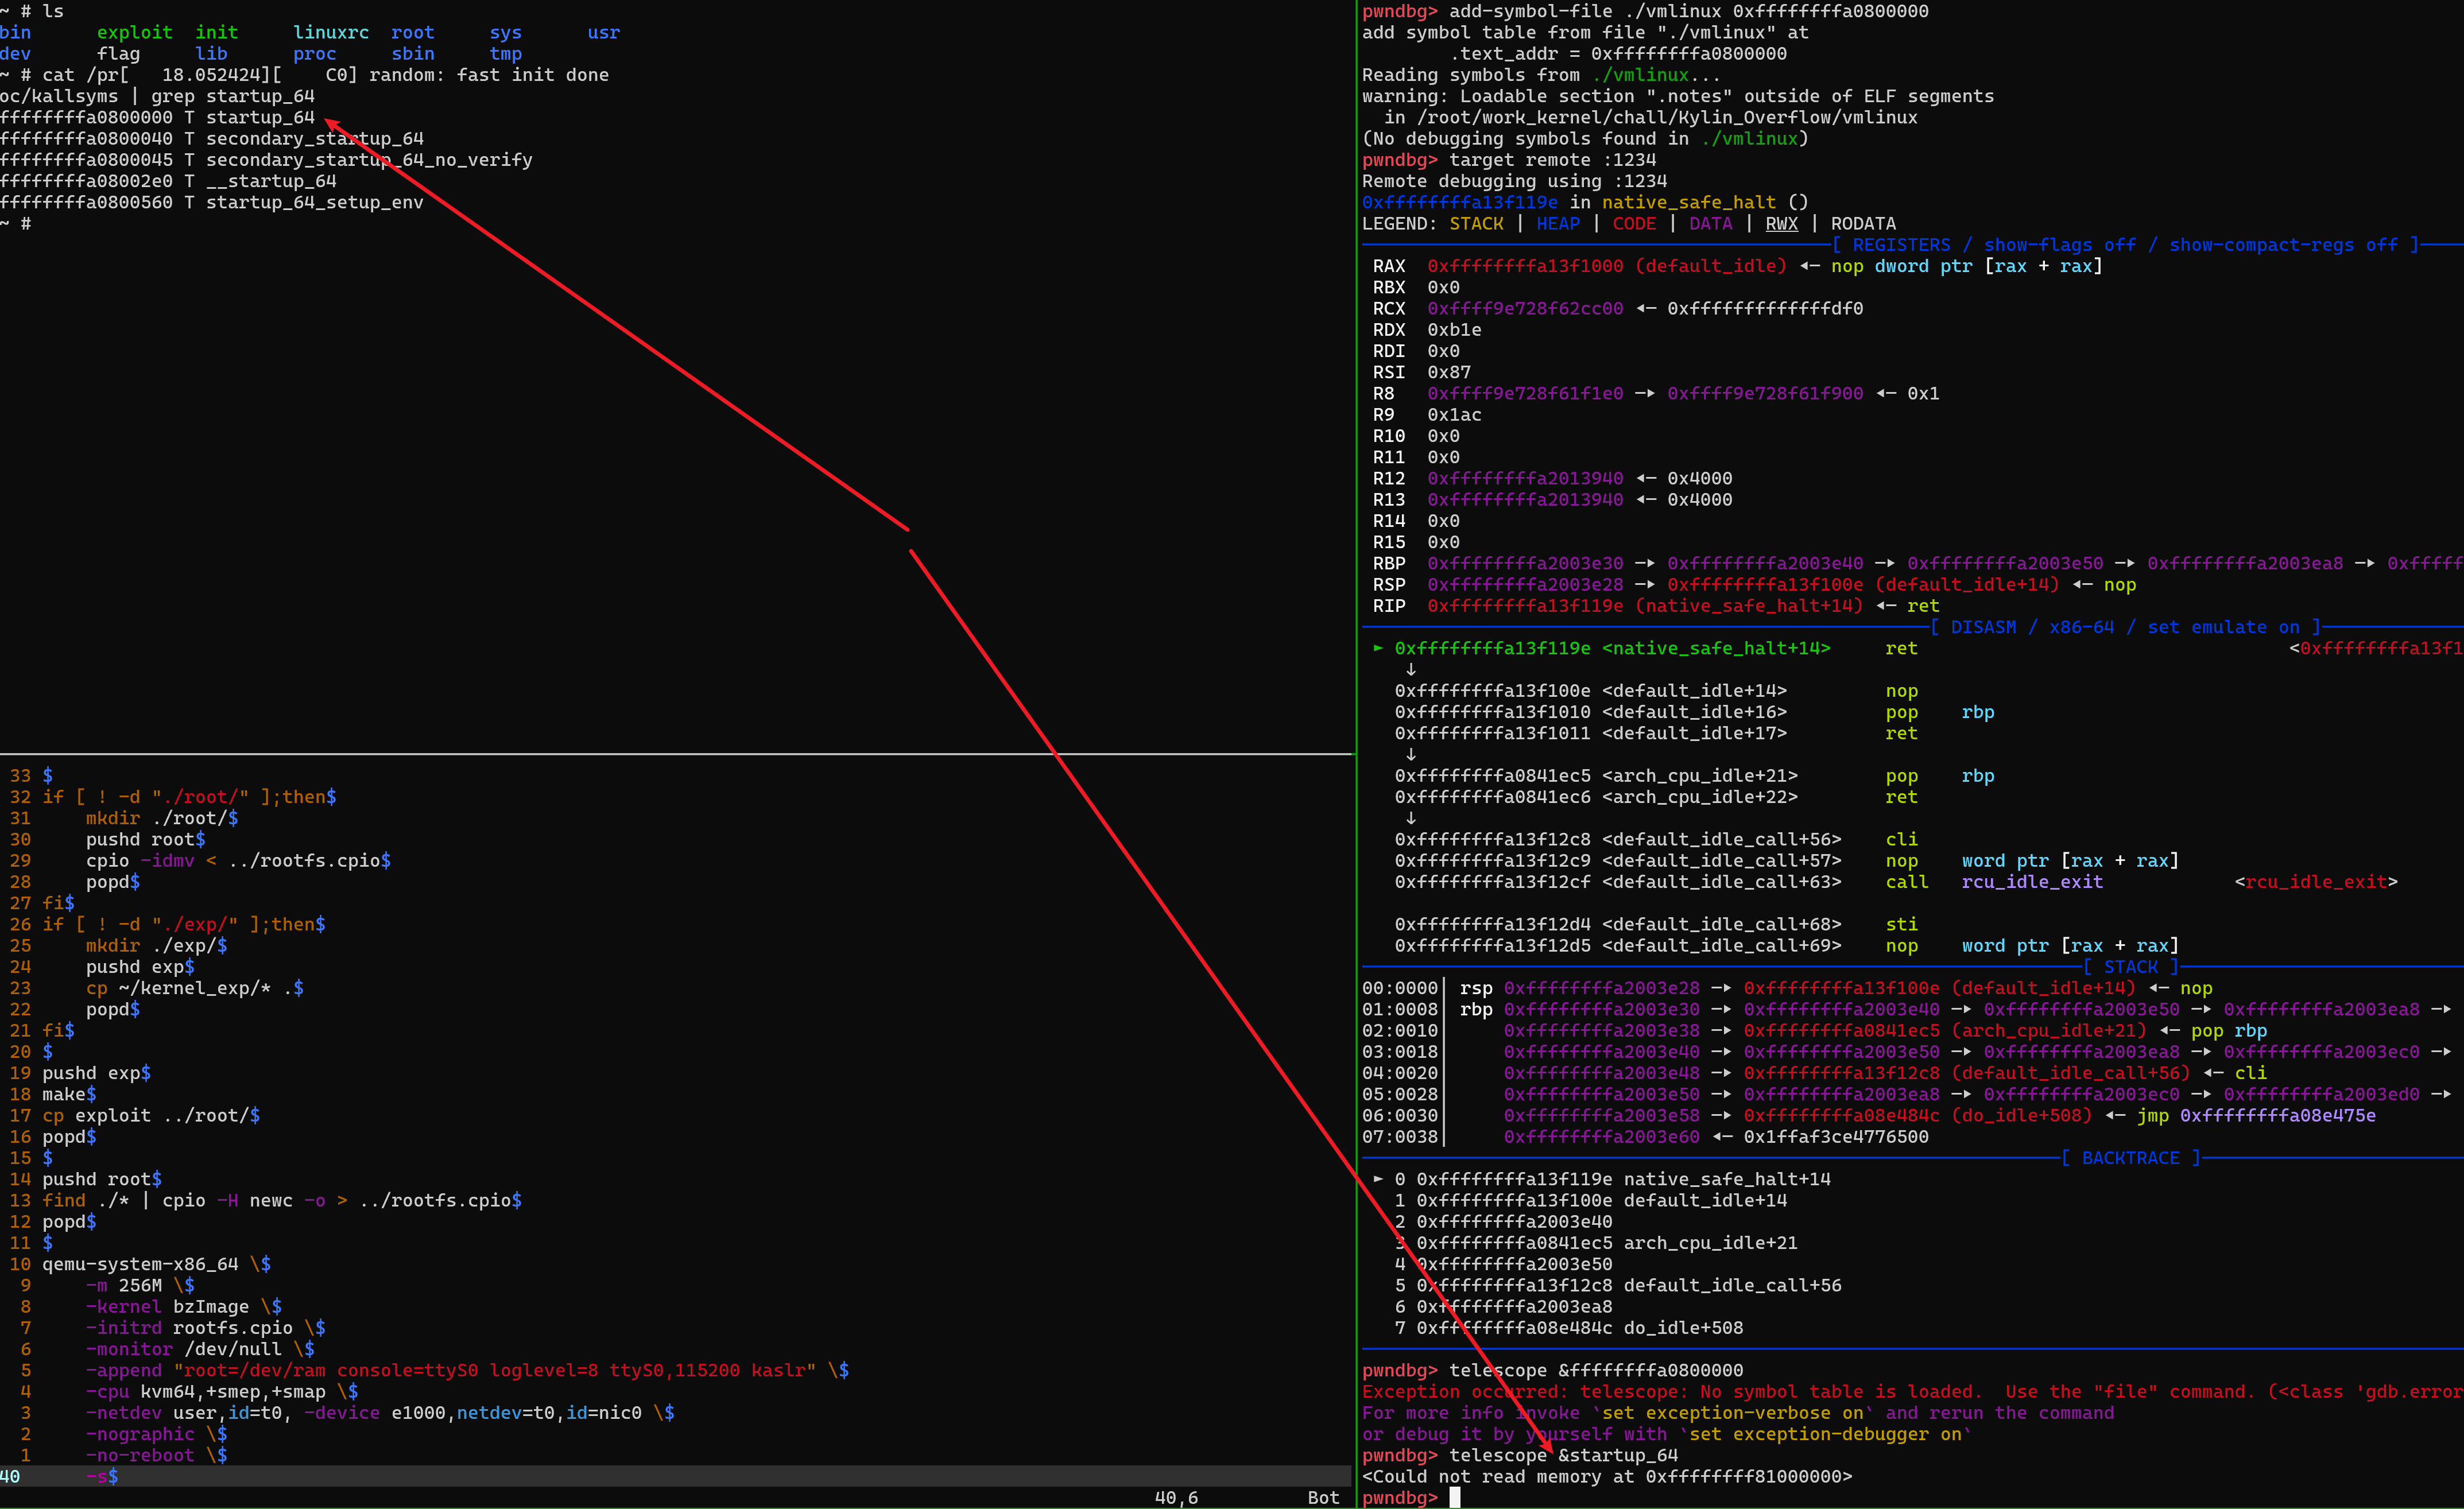Click stack row 06:0030 do_idle+508
This screenshot has width=2464, height=1509.
click(1869, 1116)
